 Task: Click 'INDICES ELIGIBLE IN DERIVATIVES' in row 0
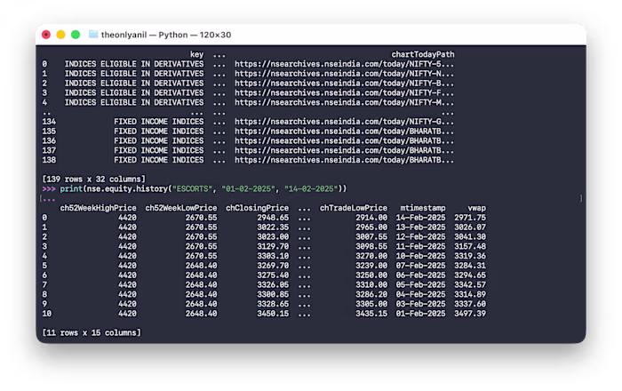click(134, 64)
